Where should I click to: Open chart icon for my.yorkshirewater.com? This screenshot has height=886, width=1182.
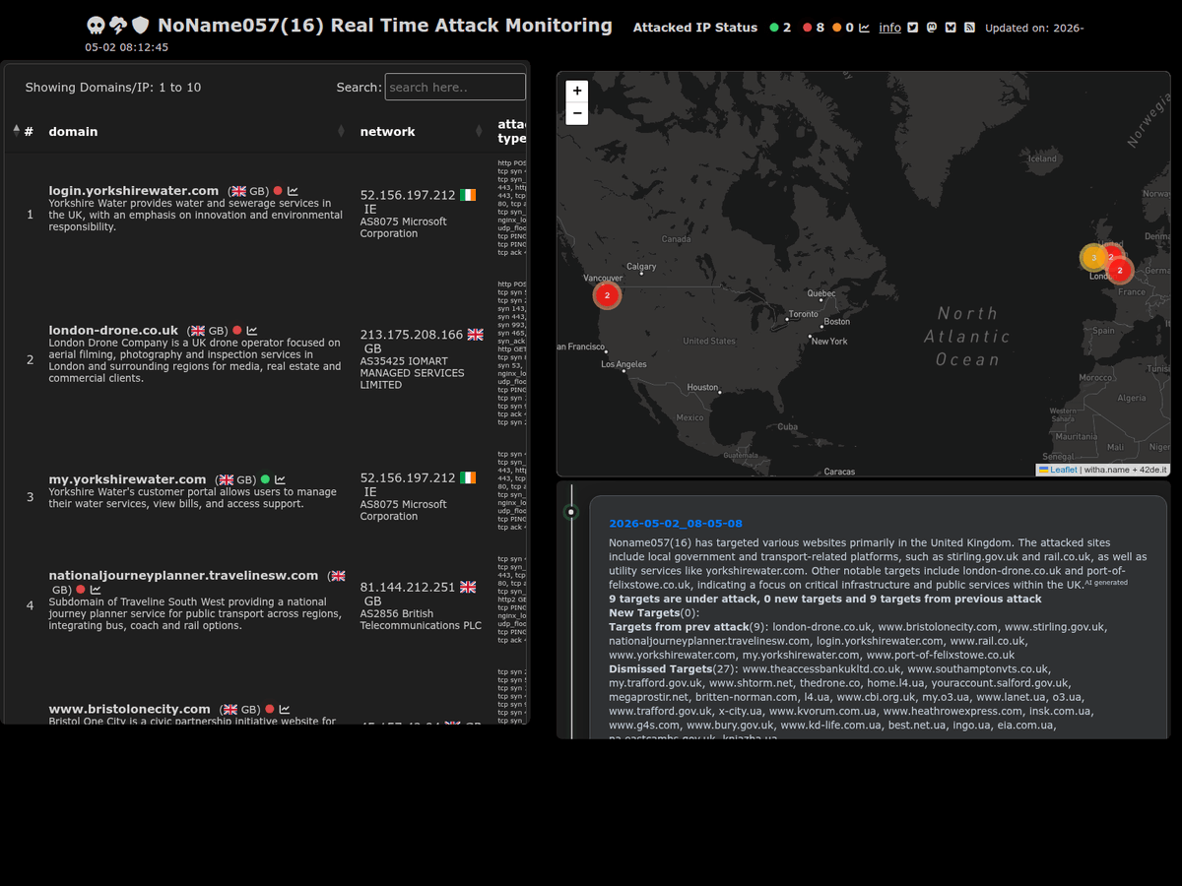[x=280, y=479]
